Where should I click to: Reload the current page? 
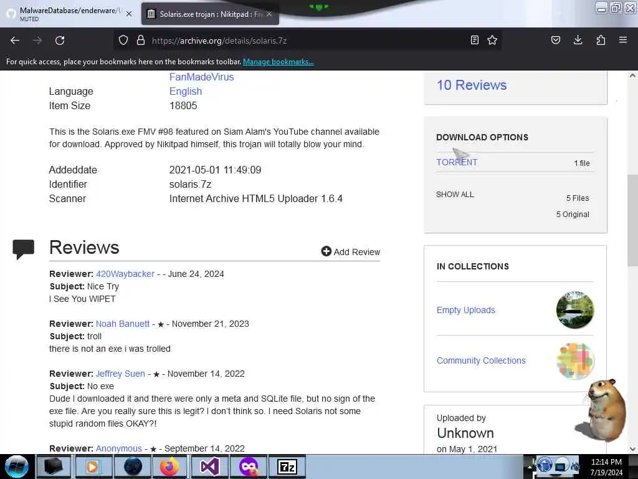coord(60,41)
